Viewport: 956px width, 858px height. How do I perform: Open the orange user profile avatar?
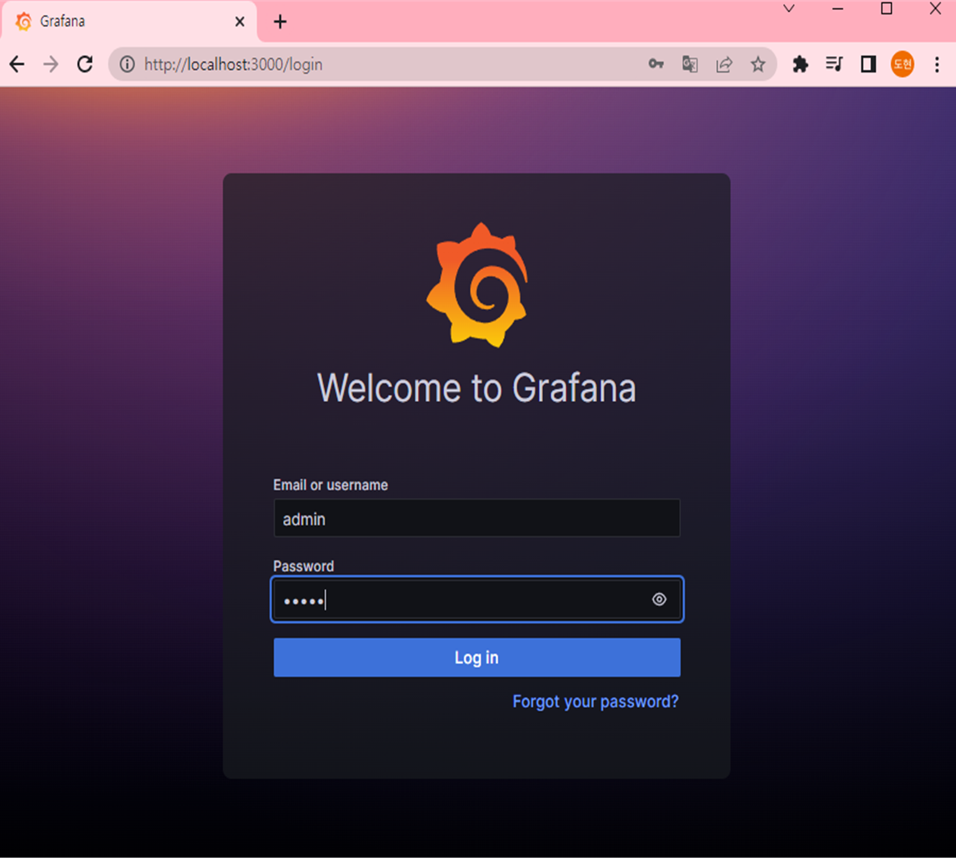(x=903, y=64)
